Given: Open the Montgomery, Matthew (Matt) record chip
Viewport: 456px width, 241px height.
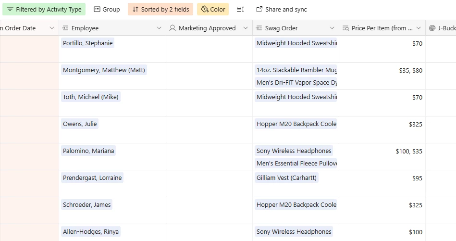Looking at the screenshot, I should (104, 70).
